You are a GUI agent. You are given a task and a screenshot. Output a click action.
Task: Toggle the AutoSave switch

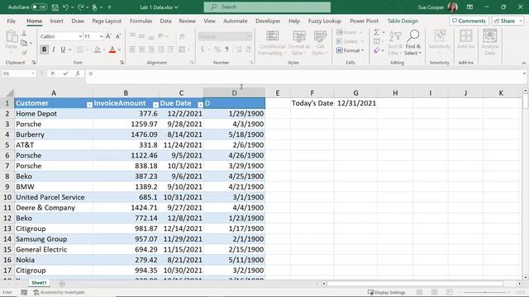coord(39,7)
